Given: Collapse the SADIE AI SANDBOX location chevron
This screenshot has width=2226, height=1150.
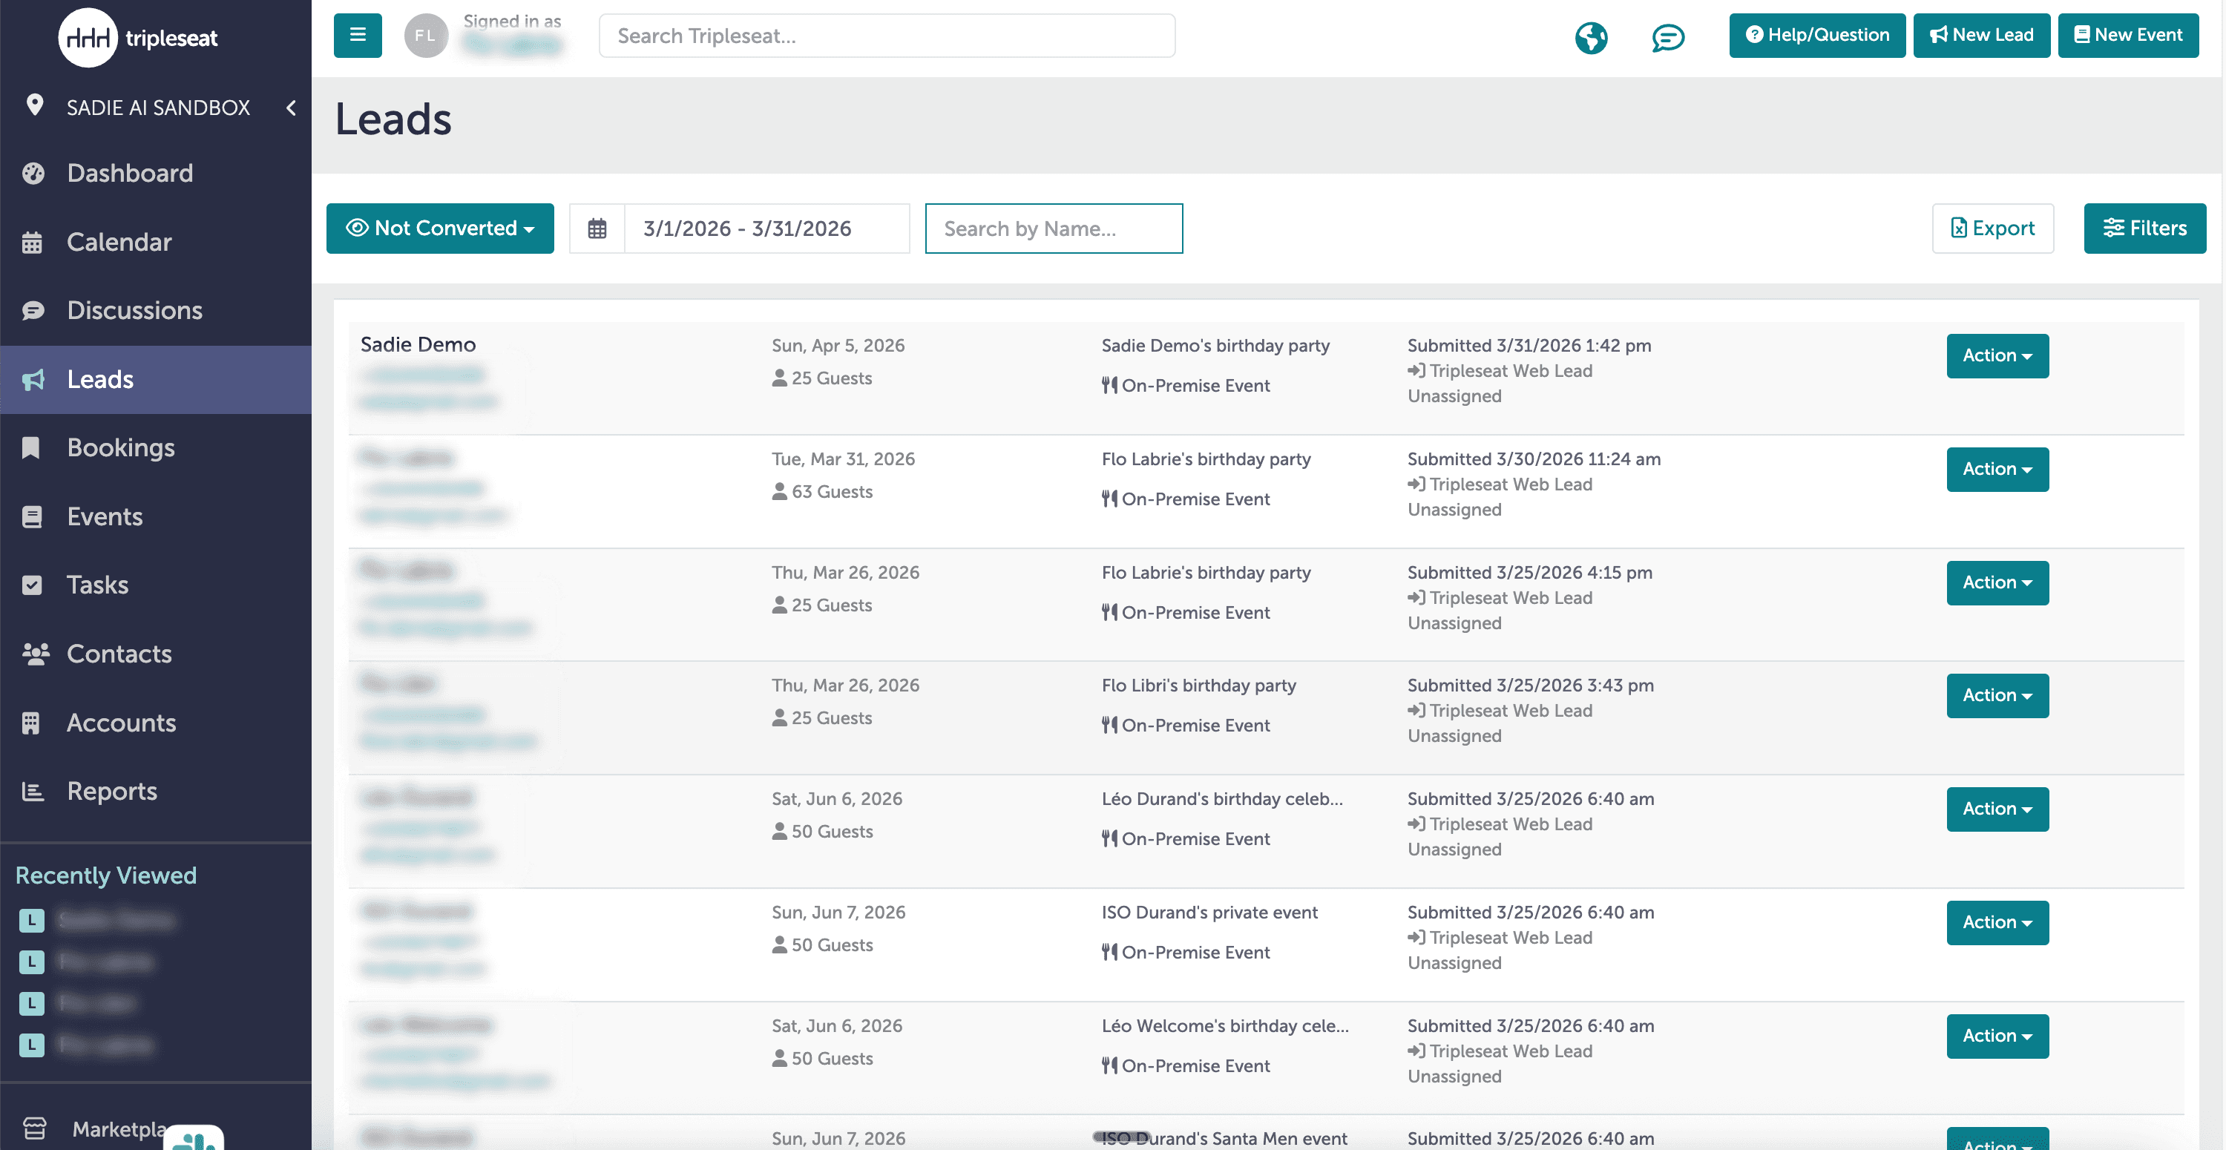Looking at the screenshot, I should [x=291, y=108].
